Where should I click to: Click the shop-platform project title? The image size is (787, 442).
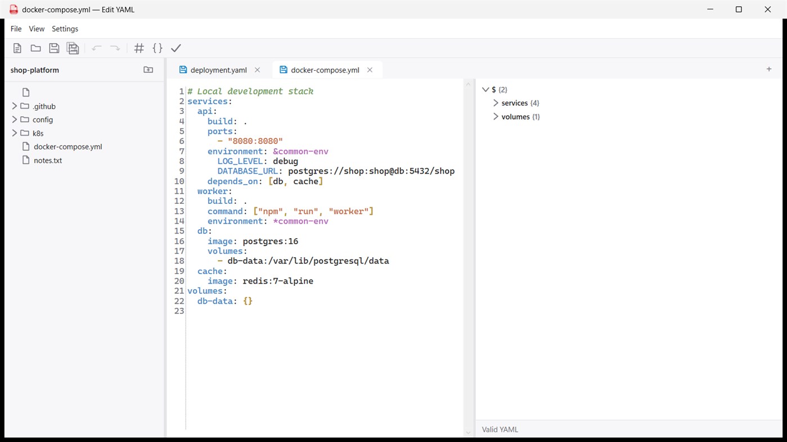click(x=34, y=70)
